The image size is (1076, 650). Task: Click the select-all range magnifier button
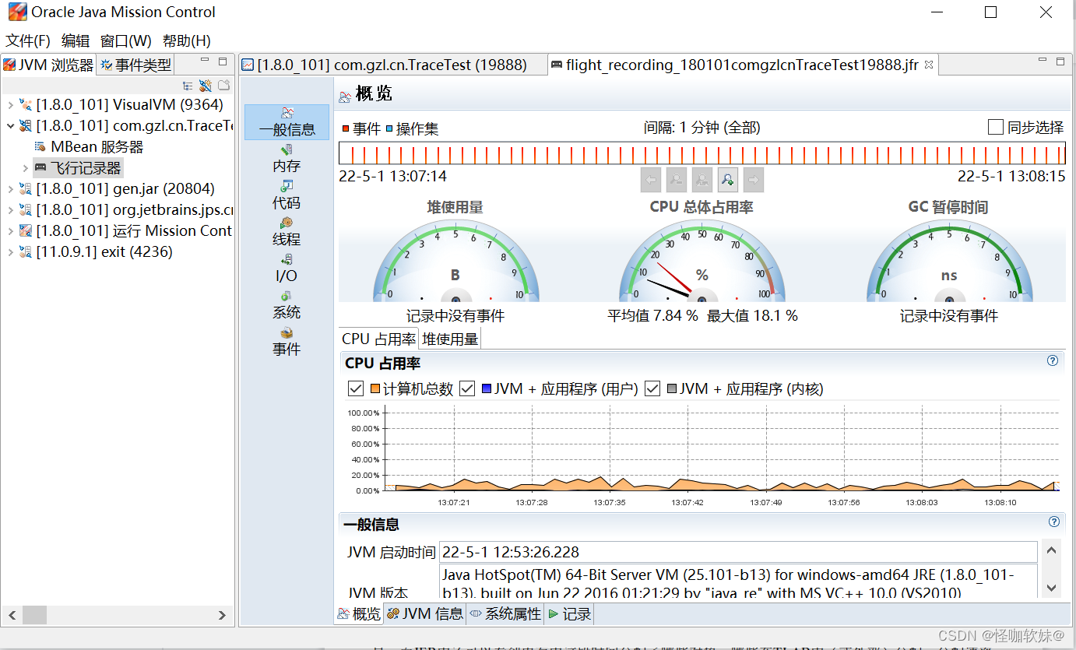click(702, 180)
